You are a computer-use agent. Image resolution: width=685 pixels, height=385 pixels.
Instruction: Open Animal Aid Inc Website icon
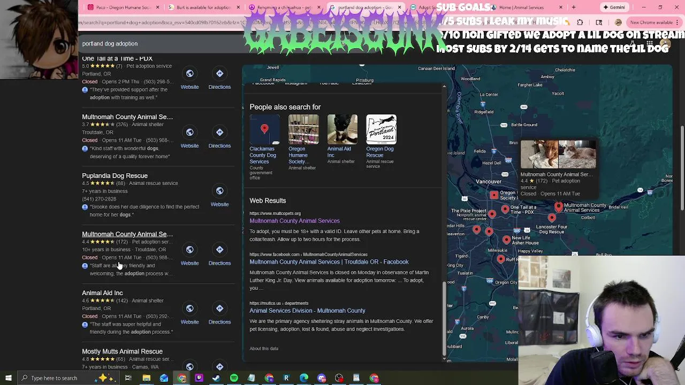189,309
